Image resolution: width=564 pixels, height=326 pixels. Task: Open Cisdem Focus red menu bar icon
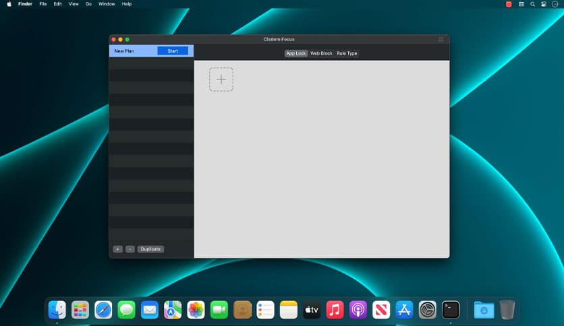click(509, 4)
